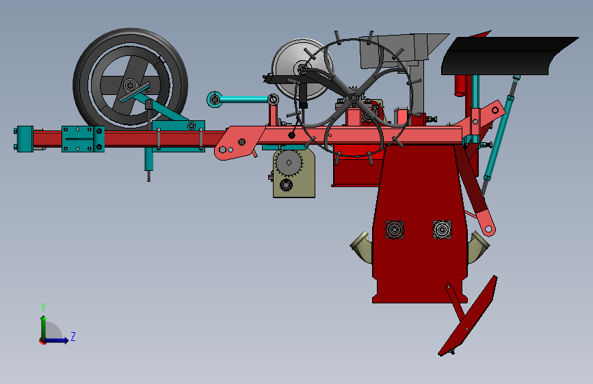This screenshot has height=384, width=593.
Task: Click the teal end cap on beam's left end
Action: [25, 139]
